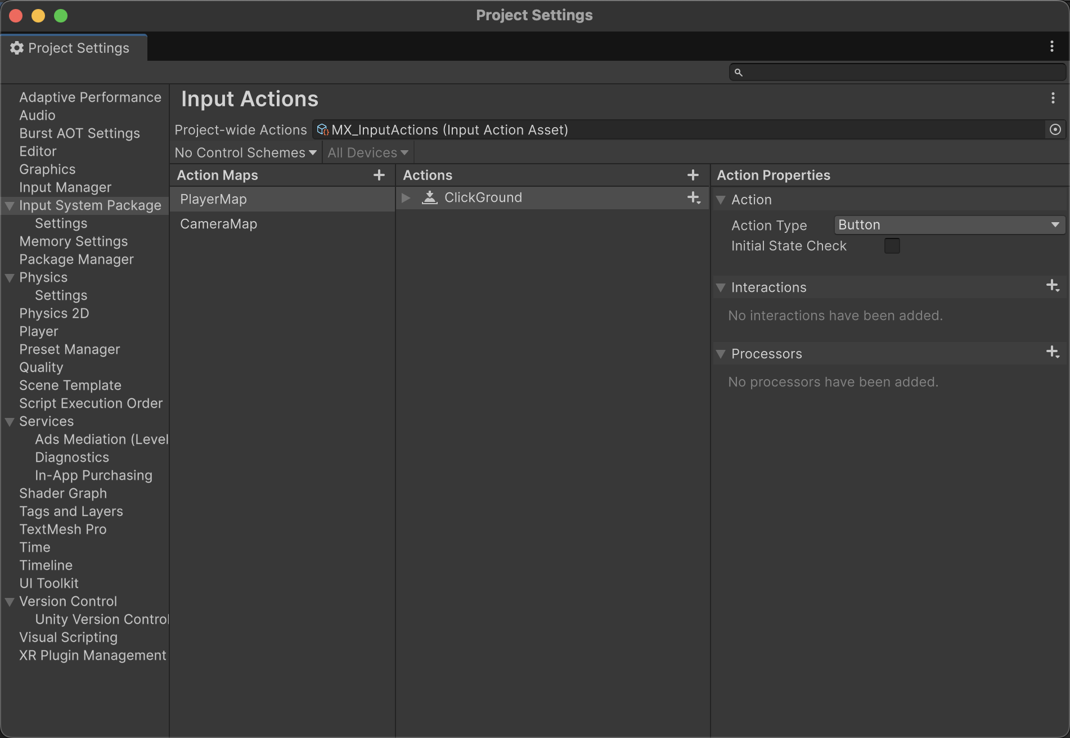Collapse the Physics section in the sidebar
1070x738 pixels.
pyautogui.click(x=9, y=277)
